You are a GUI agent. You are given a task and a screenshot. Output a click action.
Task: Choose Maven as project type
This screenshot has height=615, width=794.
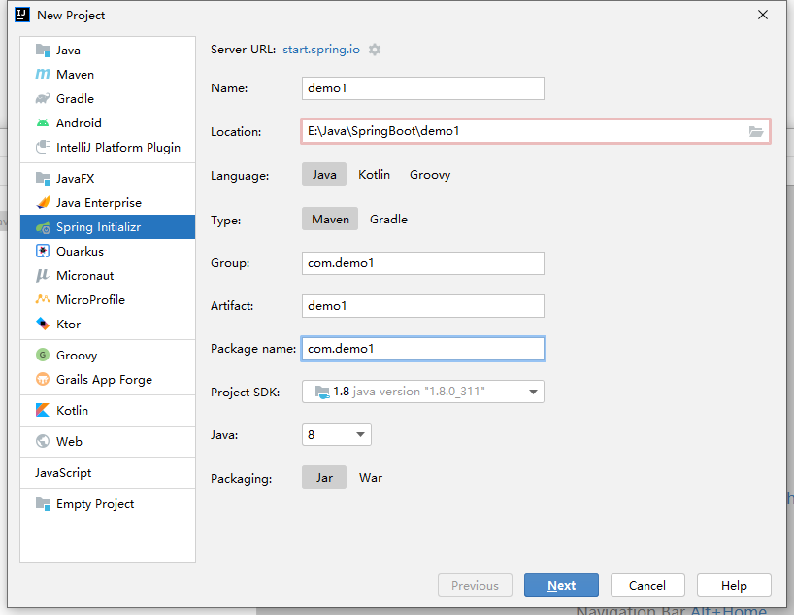pos(330,219)
